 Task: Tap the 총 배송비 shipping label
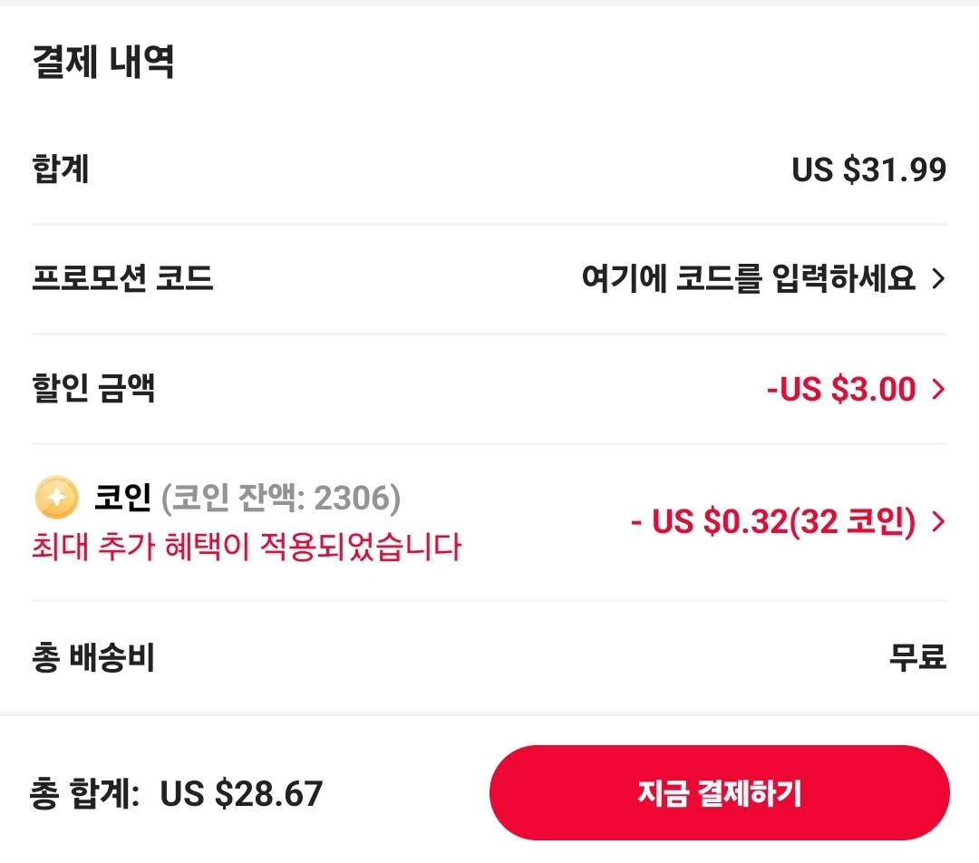click(x=93, y=657)
